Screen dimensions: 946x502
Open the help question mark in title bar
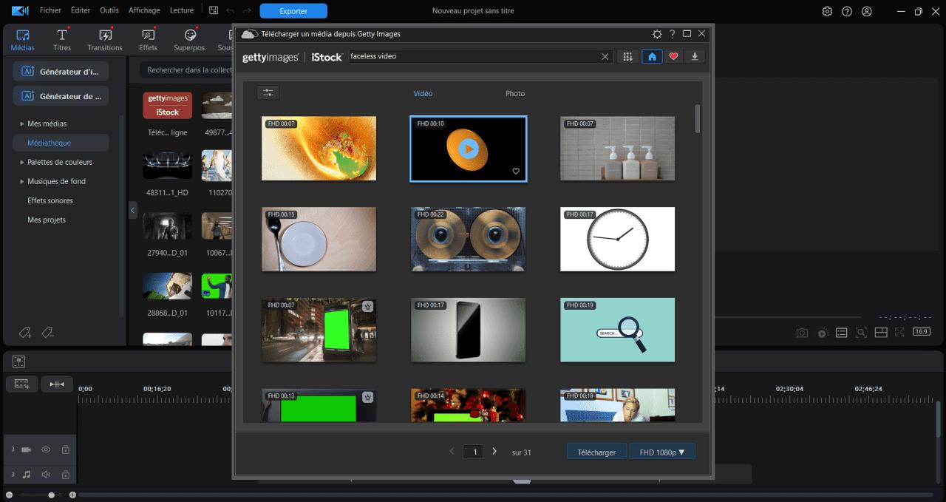[x=847, y=11]
